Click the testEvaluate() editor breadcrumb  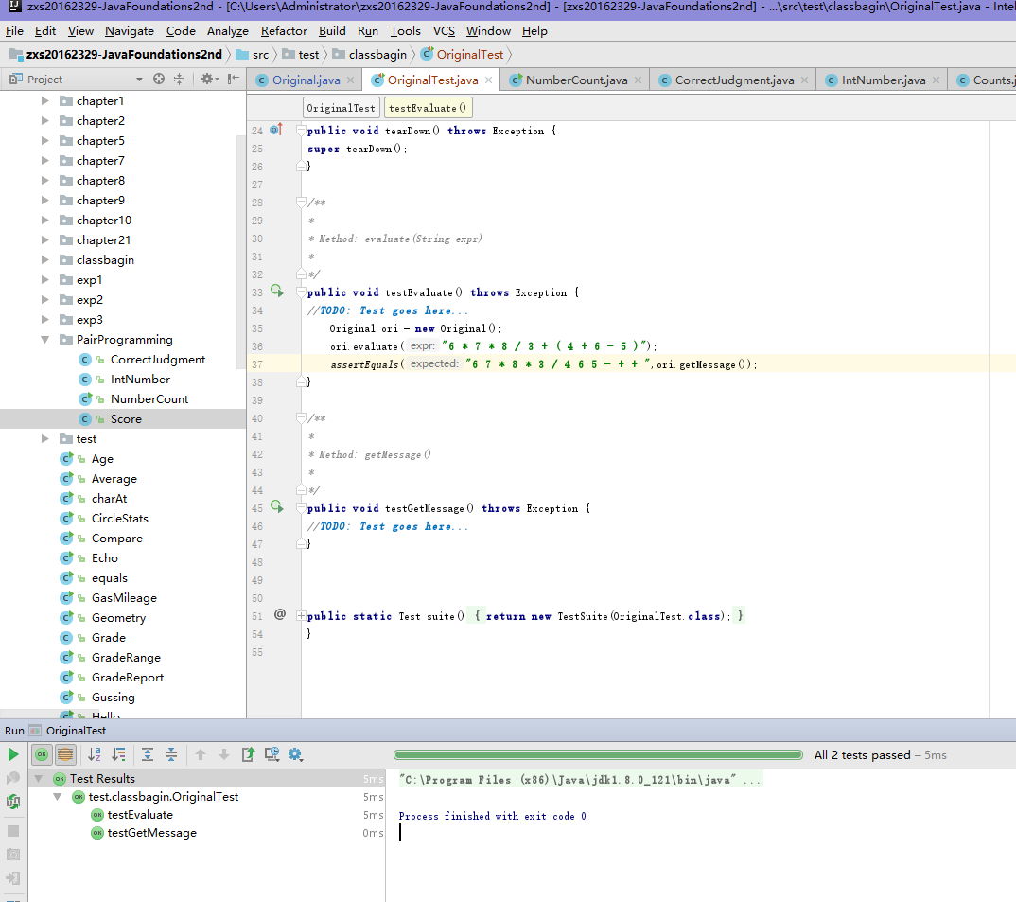tap(427, 108)
